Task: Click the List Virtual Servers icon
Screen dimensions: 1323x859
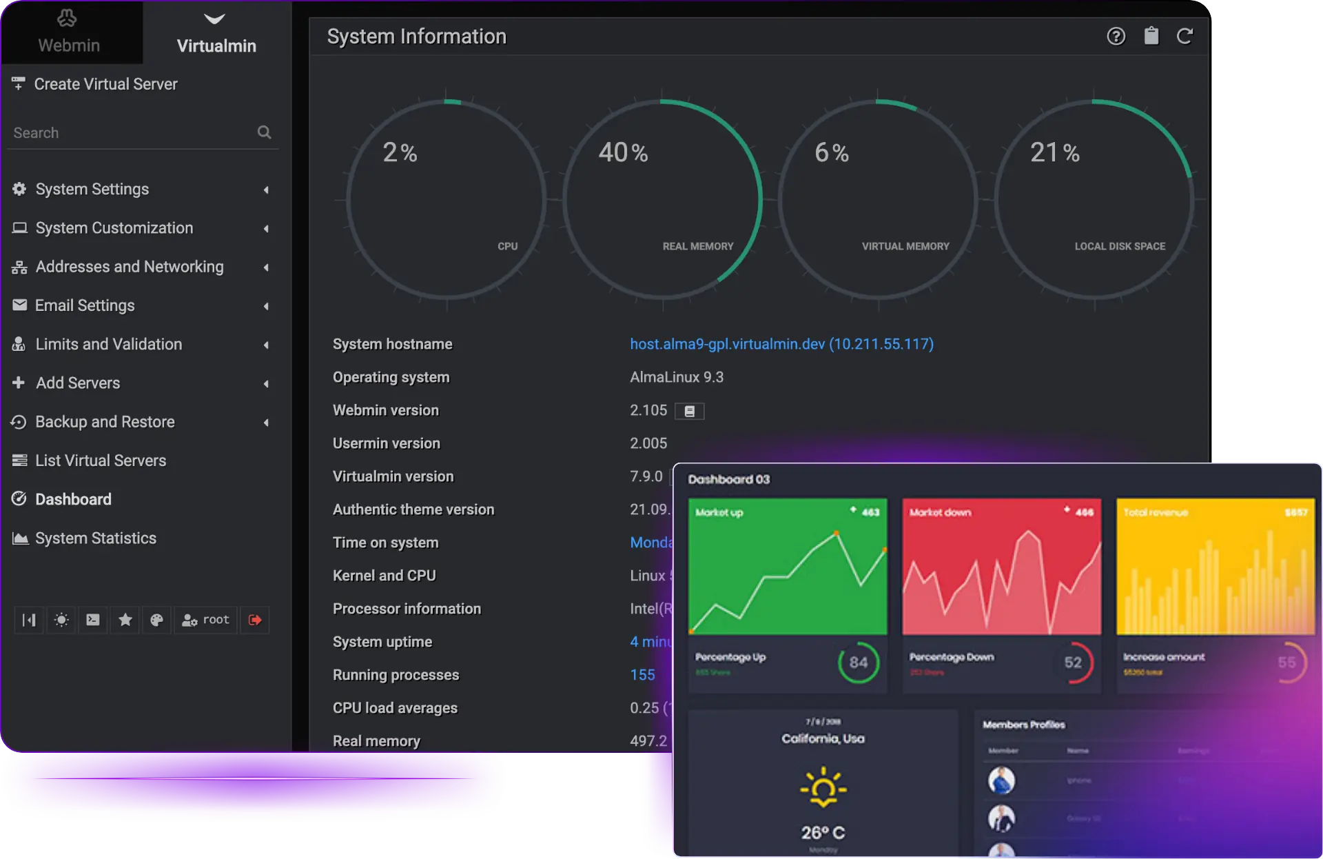Action: pos(19,460)
